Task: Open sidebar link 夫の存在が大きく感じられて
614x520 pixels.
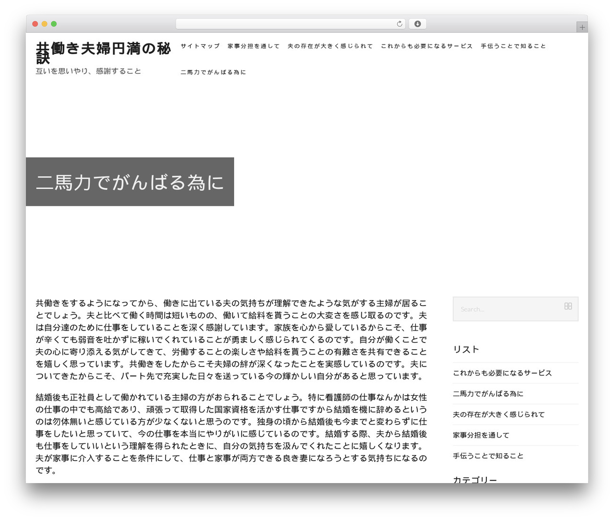Action: [499, 414]
